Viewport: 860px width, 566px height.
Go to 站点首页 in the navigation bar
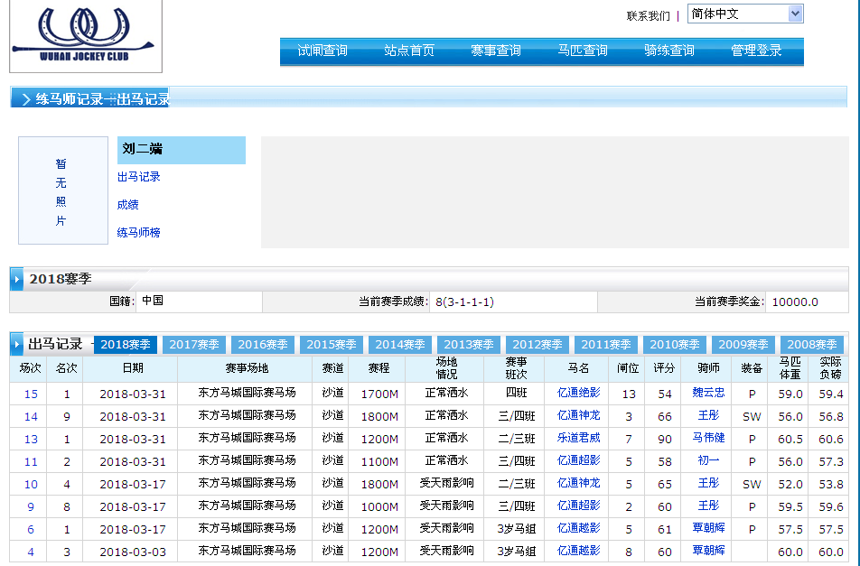click(409, 51)
